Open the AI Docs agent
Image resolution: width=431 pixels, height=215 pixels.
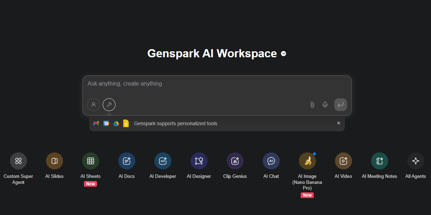tap(127, 161)
